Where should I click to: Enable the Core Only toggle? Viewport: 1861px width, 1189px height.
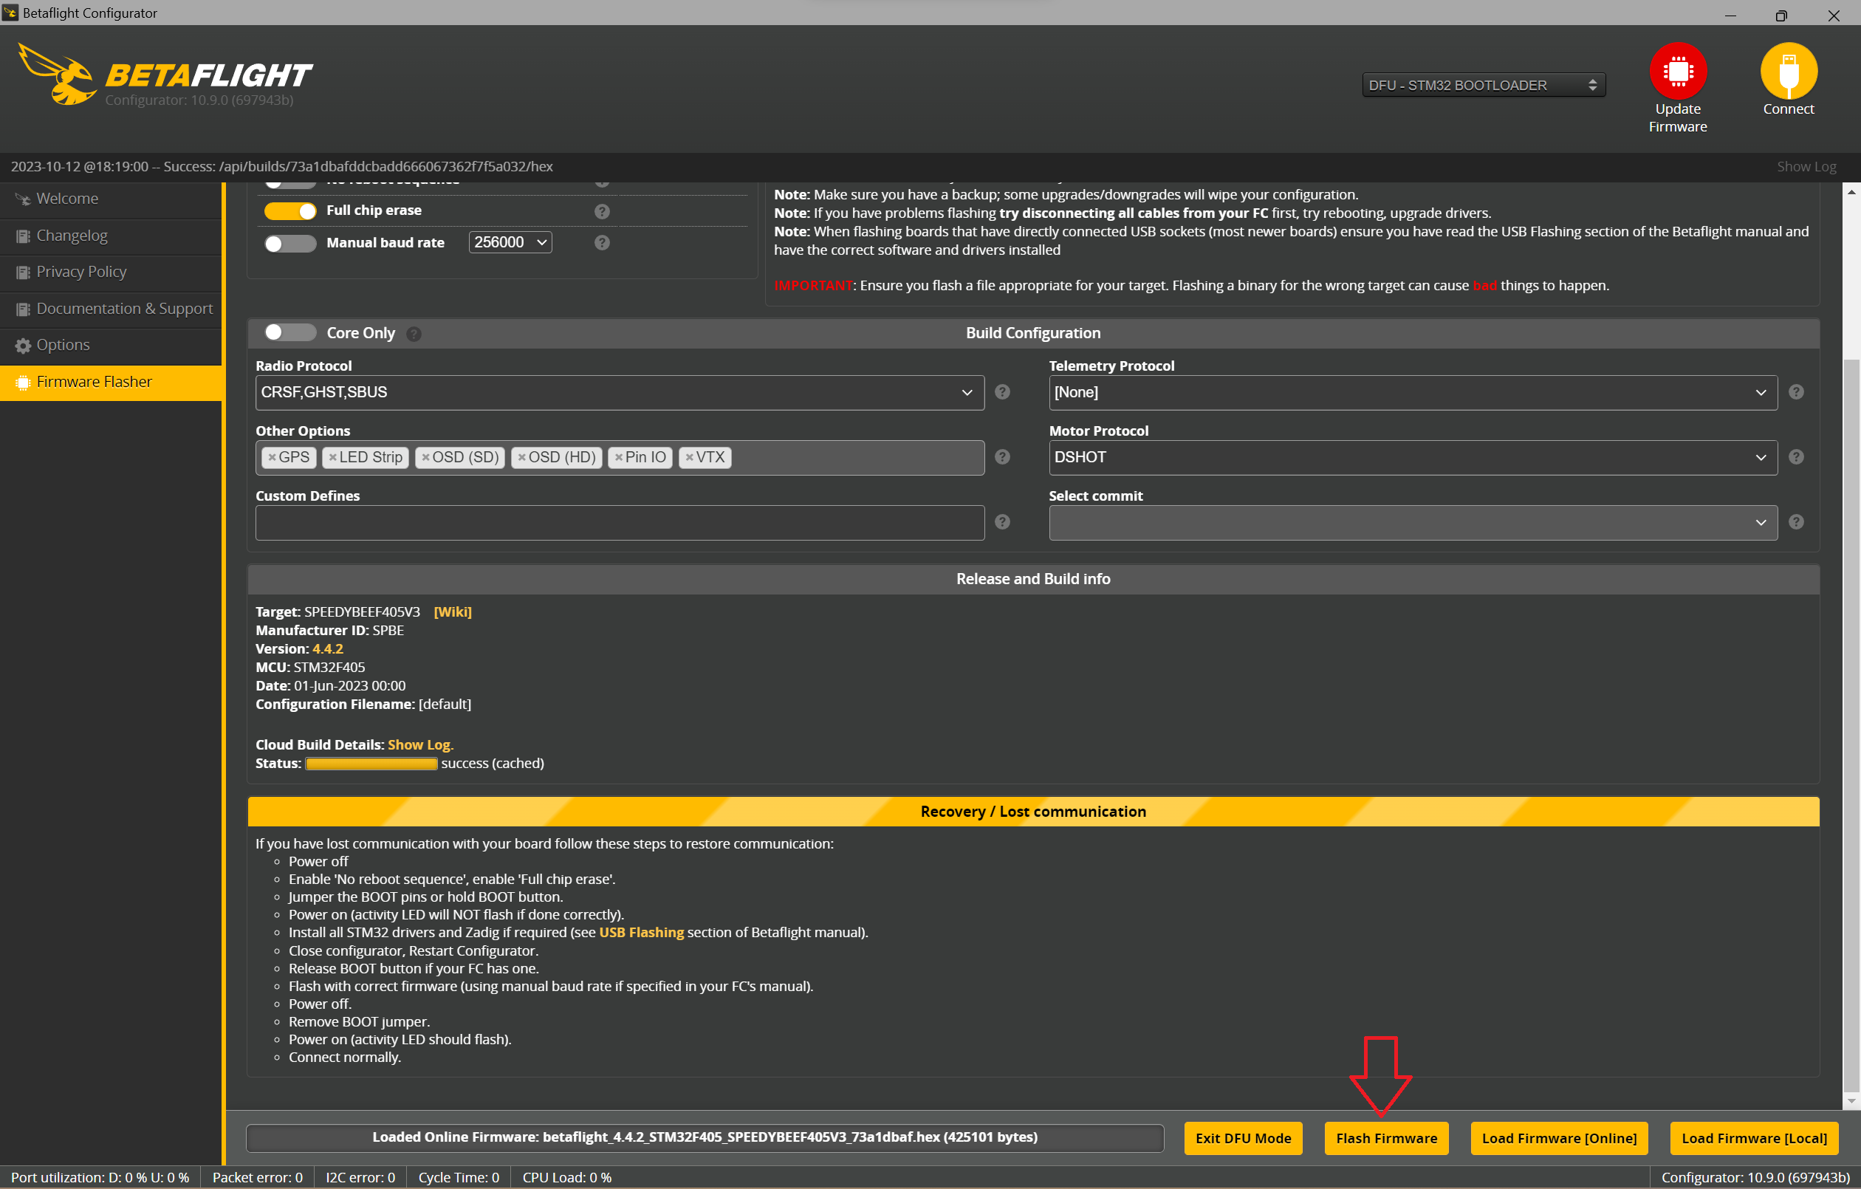click(290, 332)
